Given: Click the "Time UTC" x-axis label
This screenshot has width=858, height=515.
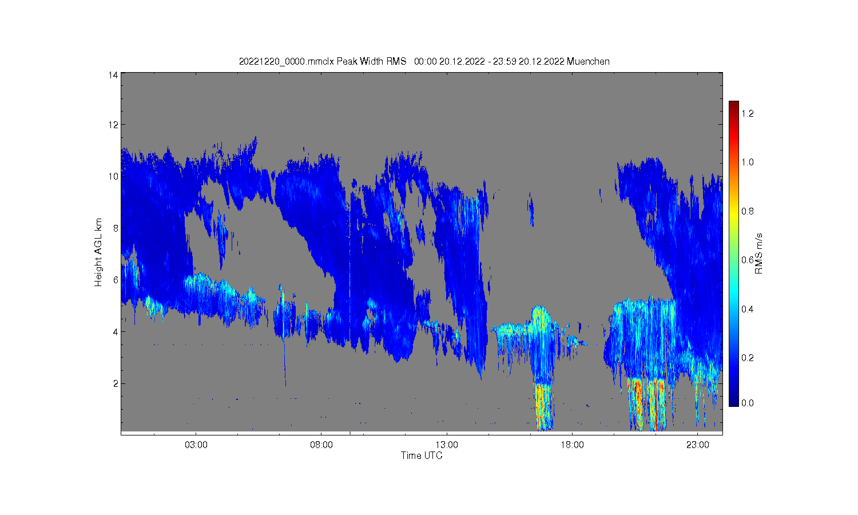Looking at the screenshot, I should coord(422,455).
